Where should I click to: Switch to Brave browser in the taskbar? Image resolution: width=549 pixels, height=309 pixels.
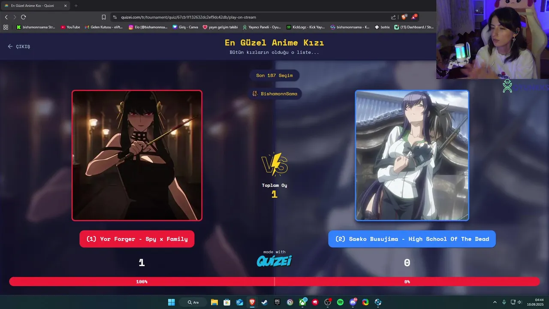pos(252,302)
